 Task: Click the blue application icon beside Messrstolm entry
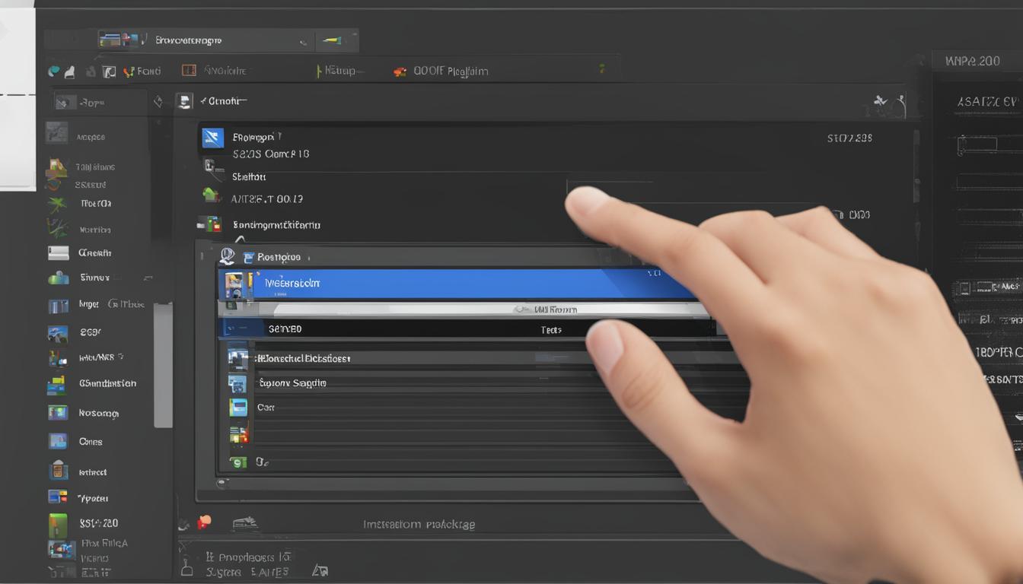coord(235,284)
